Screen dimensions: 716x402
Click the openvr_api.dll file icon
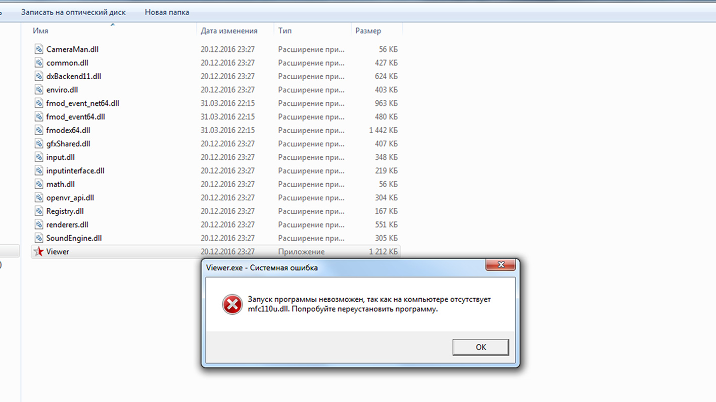[x=39, y=198]
